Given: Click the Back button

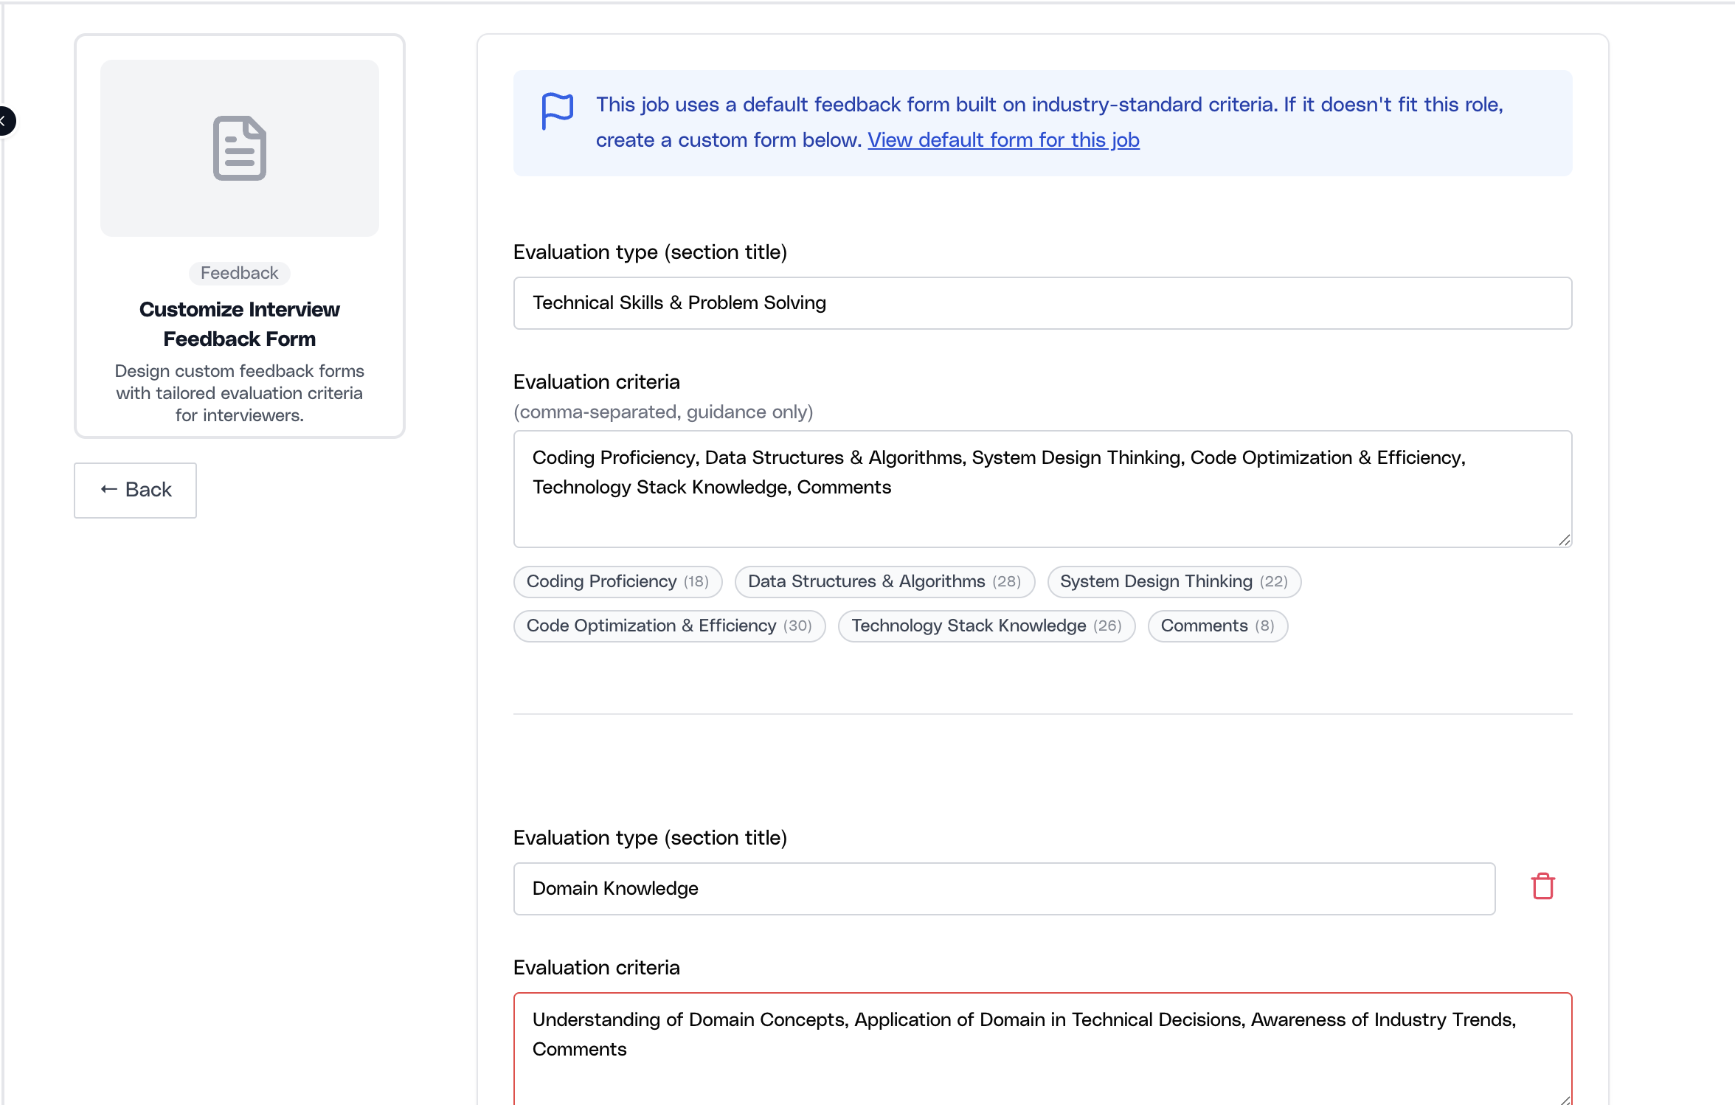Looking at the screenshot, I should [135, 489].
